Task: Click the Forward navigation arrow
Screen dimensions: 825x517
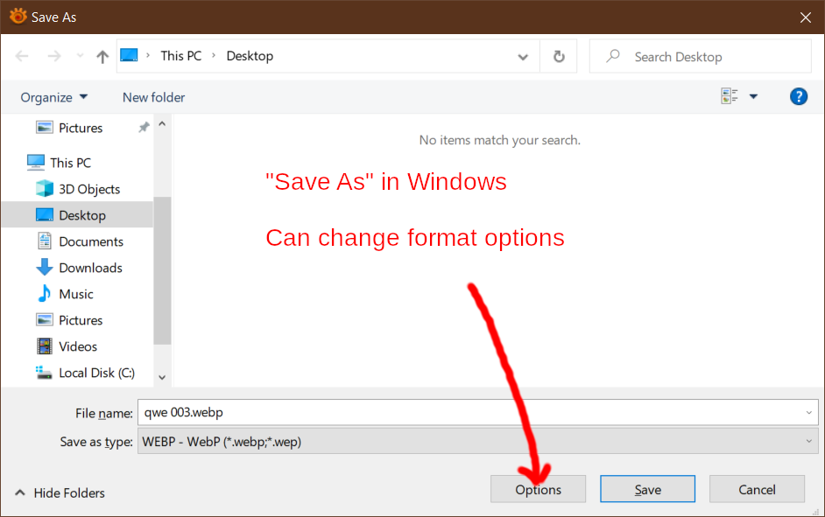Action: (54, 56)
